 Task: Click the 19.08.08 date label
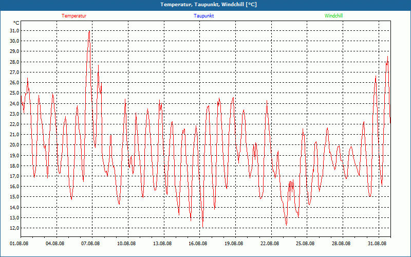pos(234,244)
